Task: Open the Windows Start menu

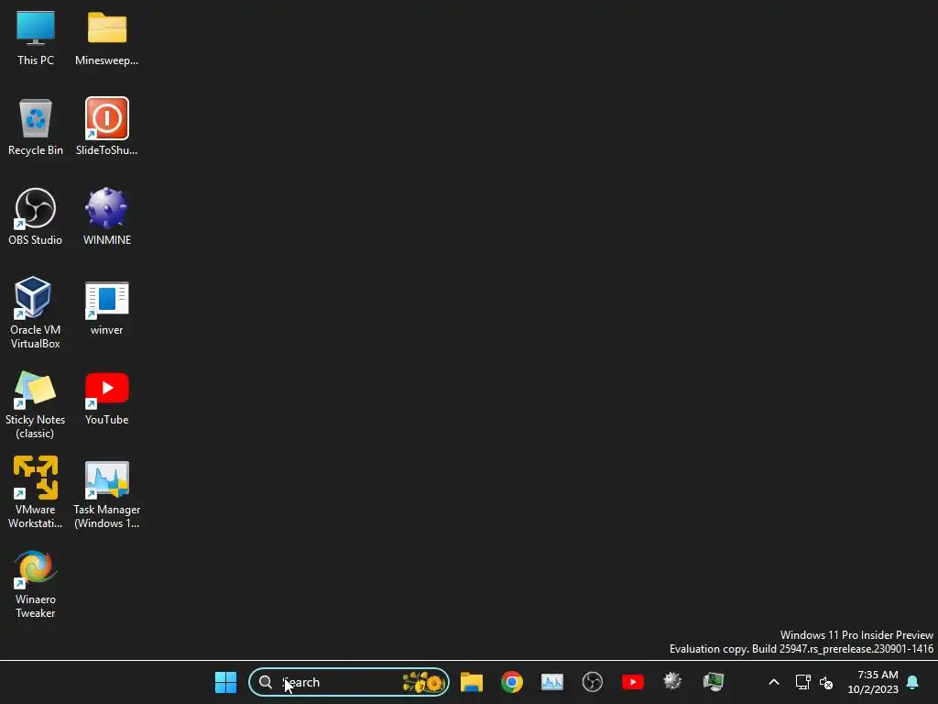Action: 225,682
